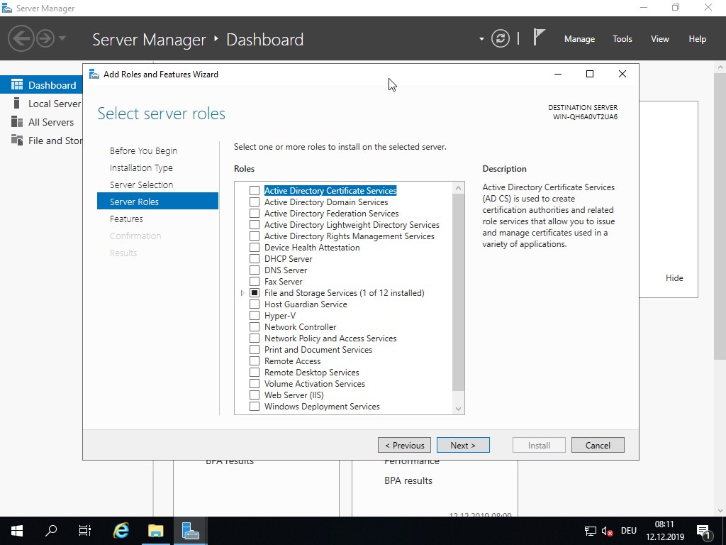Go to Installation Type step

[x=141, y=167]
